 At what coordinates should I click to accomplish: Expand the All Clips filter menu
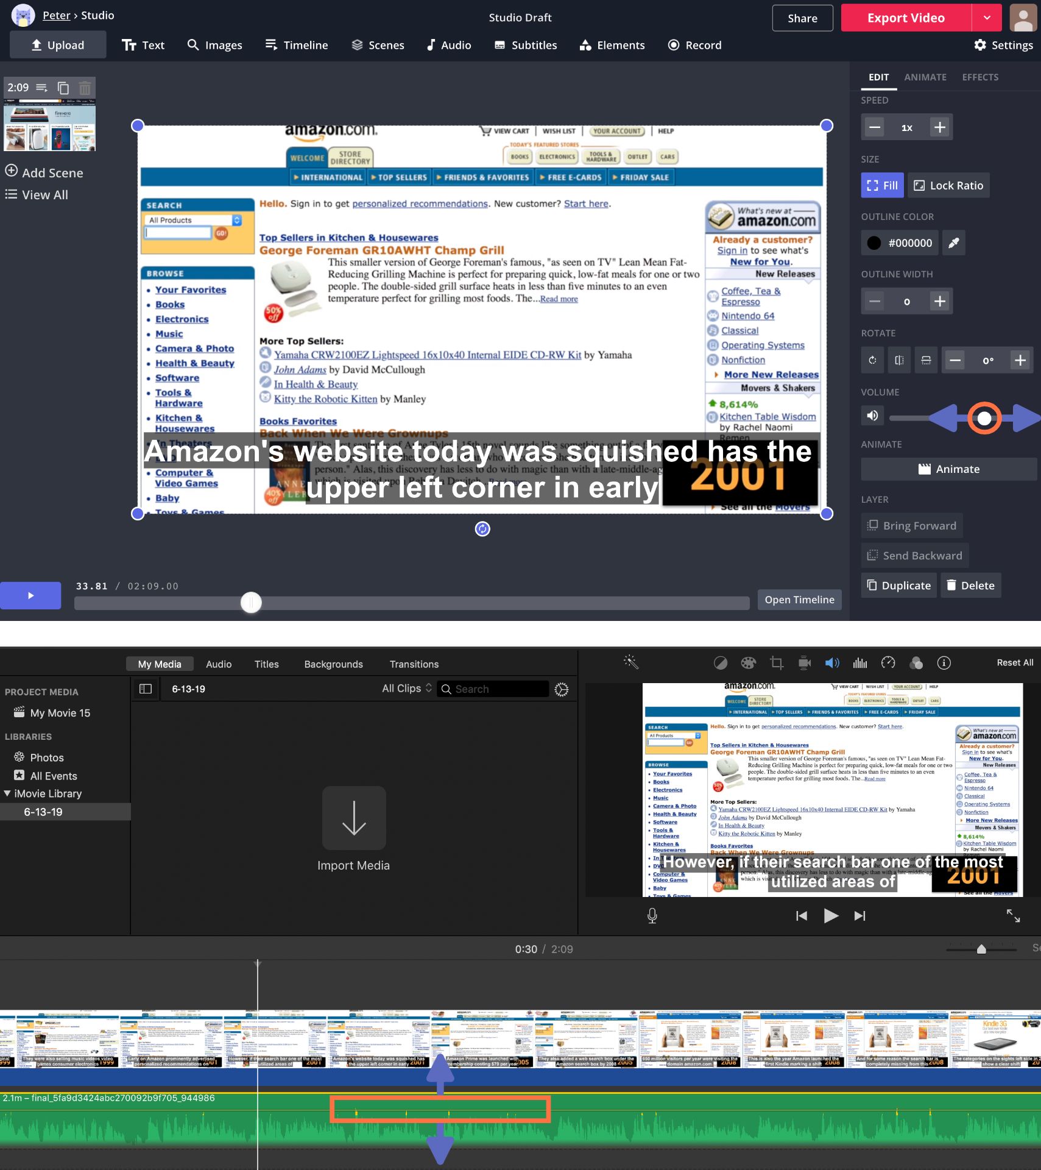click(x=407, y=689)
